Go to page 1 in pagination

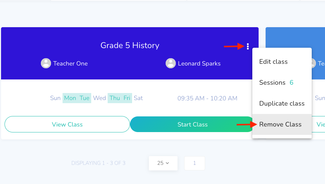pos(194,163)
